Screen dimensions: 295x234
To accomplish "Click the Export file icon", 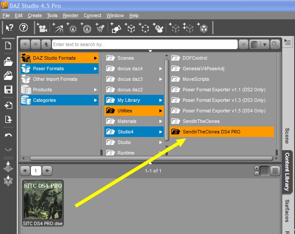I will click(8, 119).
